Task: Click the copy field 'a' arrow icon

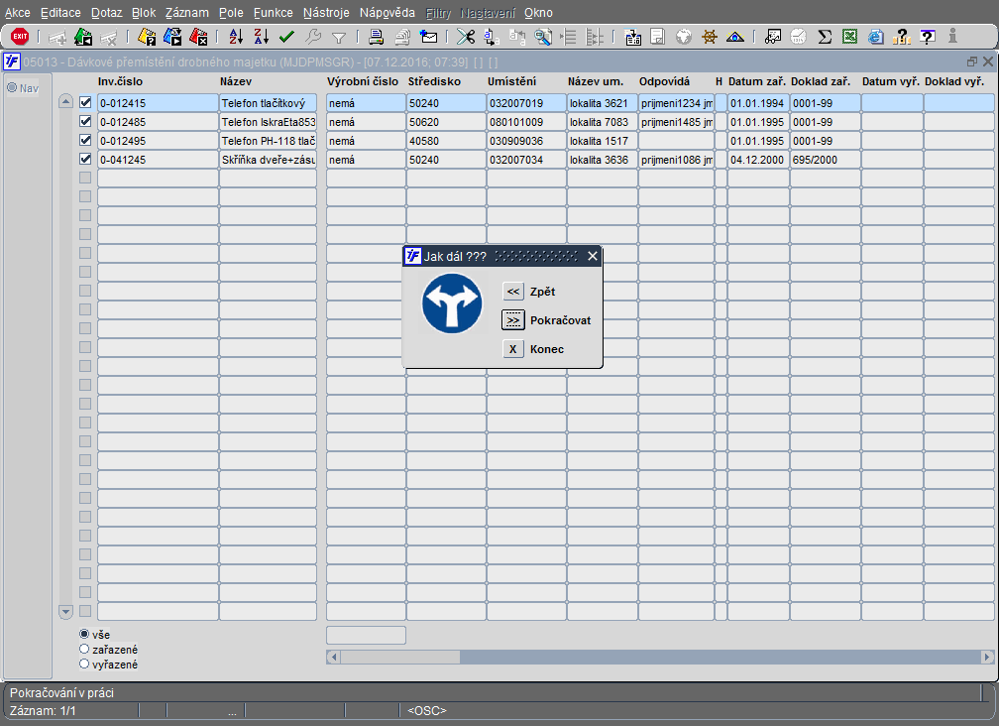Action: coord(492,37)
